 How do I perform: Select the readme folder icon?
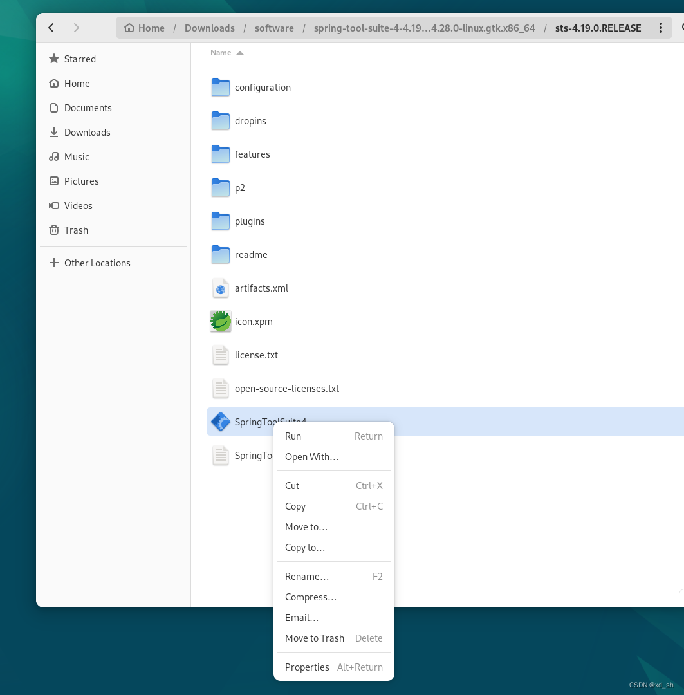[220, 254]
